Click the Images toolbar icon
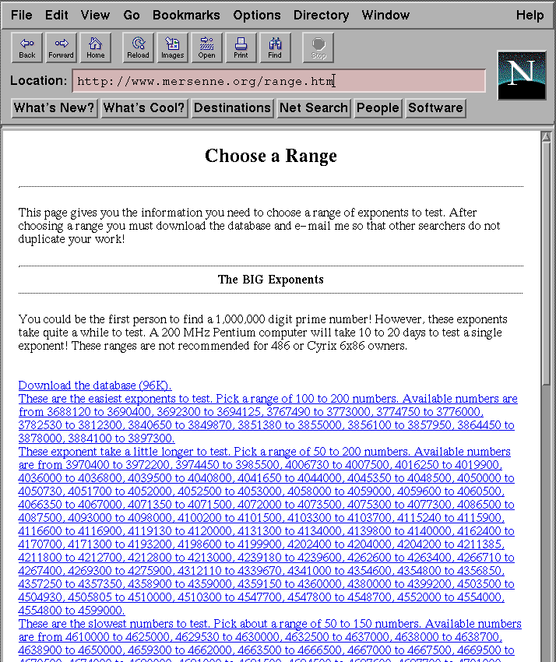Viewport: 556px width, 662px height. [172, 48]
